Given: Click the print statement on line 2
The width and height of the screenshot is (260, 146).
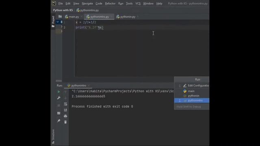Looking at the screenshot, I should pos(89,28).
